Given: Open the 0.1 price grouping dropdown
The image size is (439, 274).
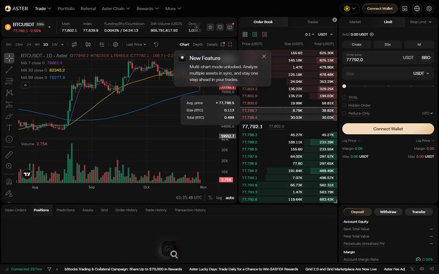Looking at the screenshot, I should (x=309, y=35).
